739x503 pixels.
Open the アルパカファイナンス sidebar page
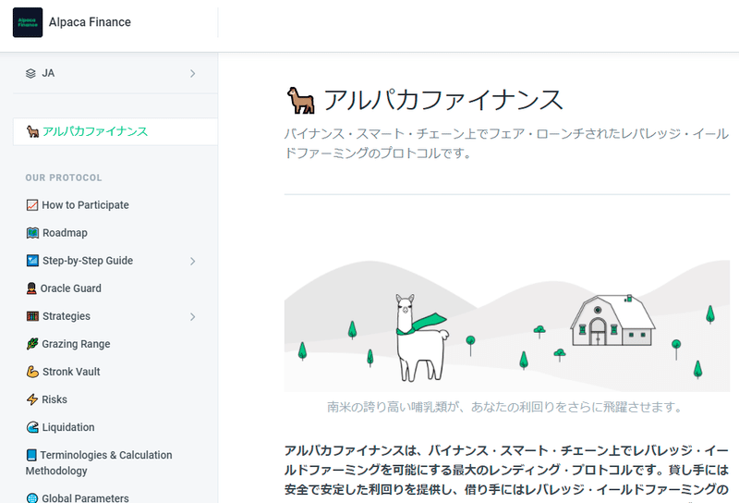115,131
